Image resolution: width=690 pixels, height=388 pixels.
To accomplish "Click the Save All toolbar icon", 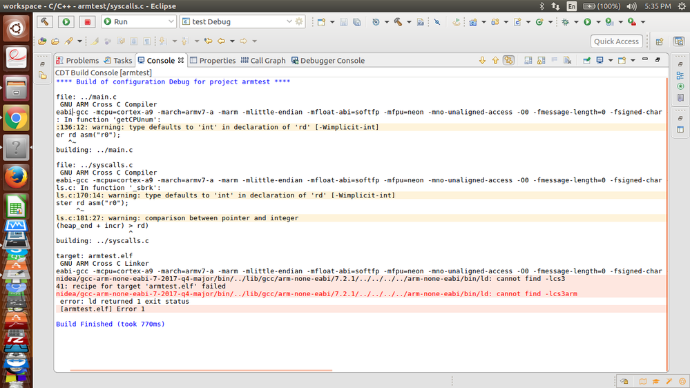I will point(357,22).
